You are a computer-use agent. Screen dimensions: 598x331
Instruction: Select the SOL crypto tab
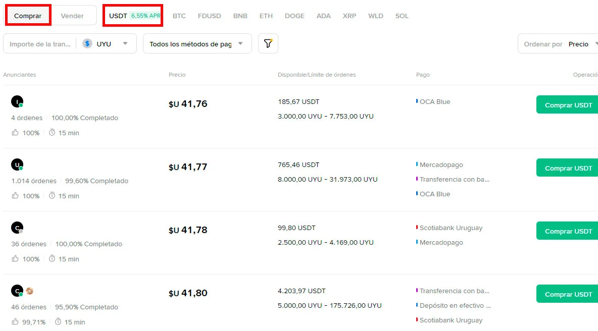coord(402,16)
